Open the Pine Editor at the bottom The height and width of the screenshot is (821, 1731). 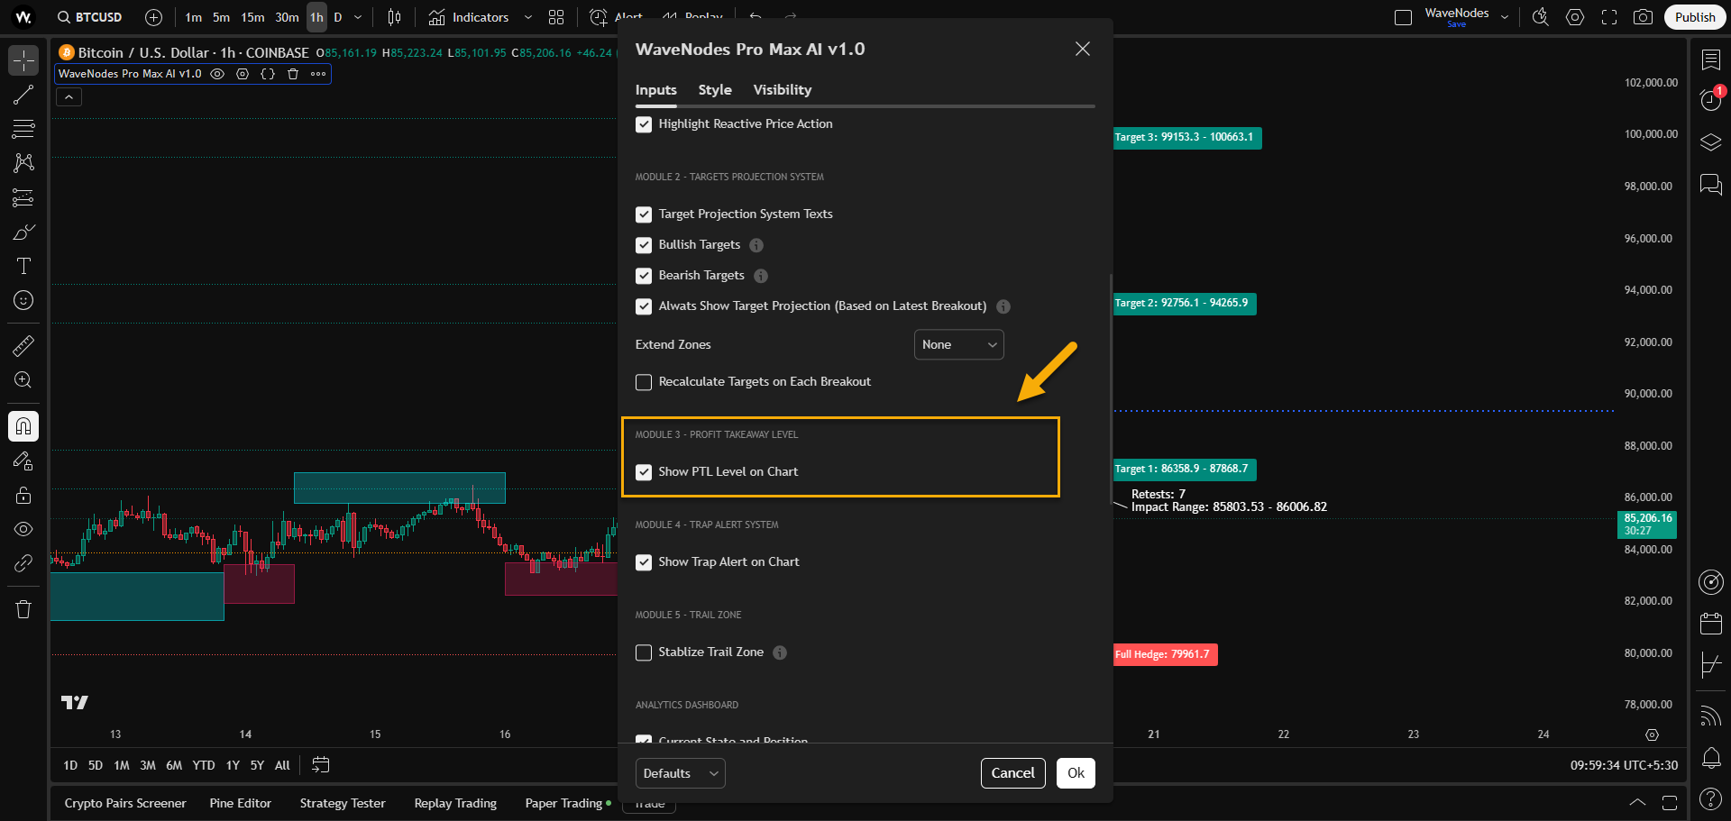240,803
